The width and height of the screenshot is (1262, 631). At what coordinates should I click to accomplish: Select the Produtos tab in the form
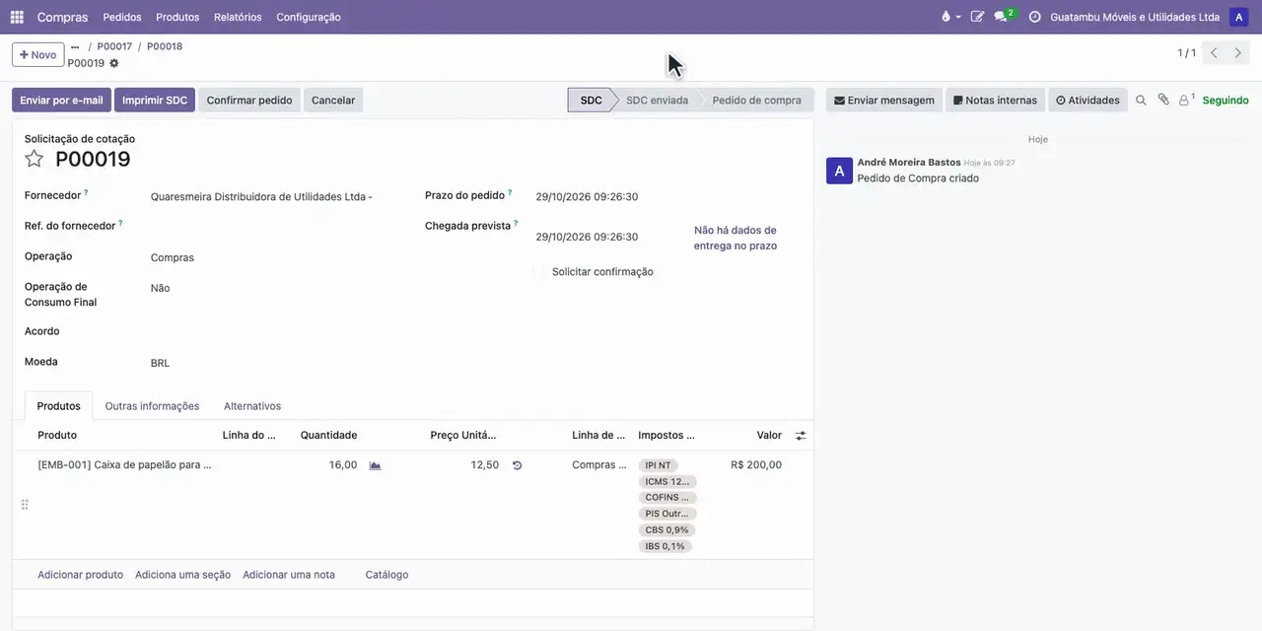(58, 406)
